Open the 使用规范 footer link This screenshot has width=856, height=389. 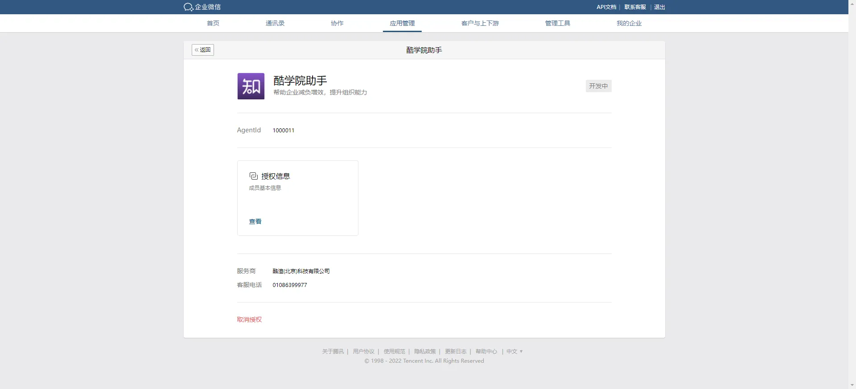point(395,352)
